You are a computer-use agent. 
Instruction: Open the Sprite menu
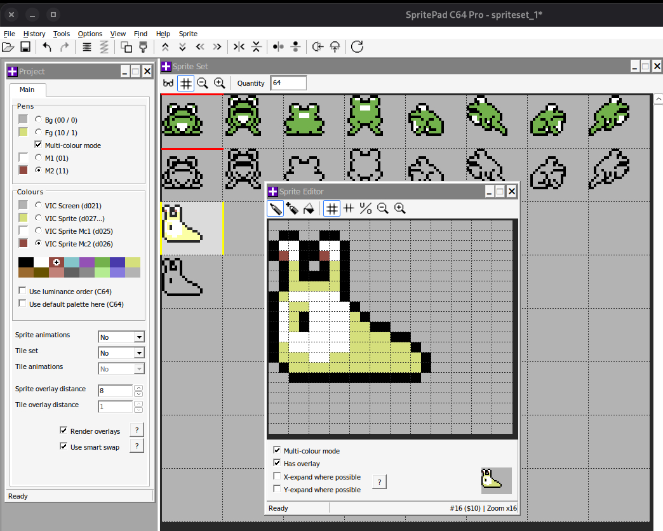click(x=188, y=34)
